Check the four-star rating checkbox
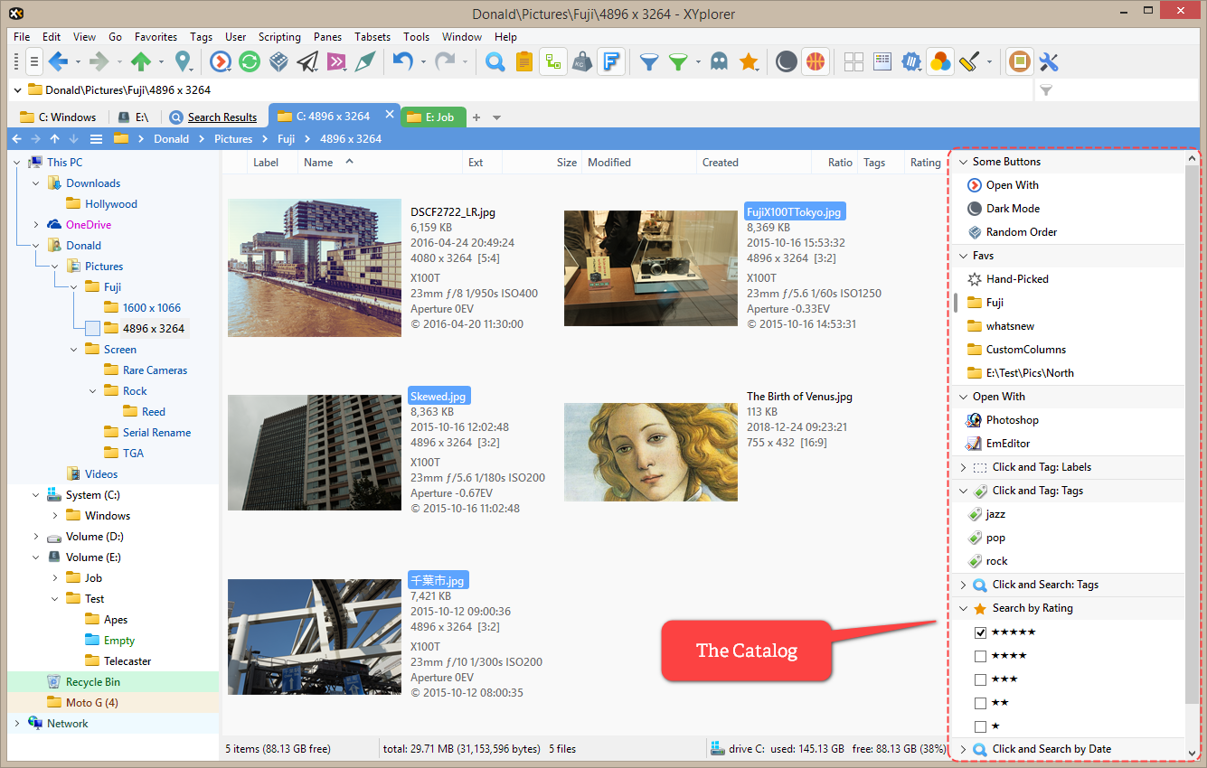 coord(981,656)
